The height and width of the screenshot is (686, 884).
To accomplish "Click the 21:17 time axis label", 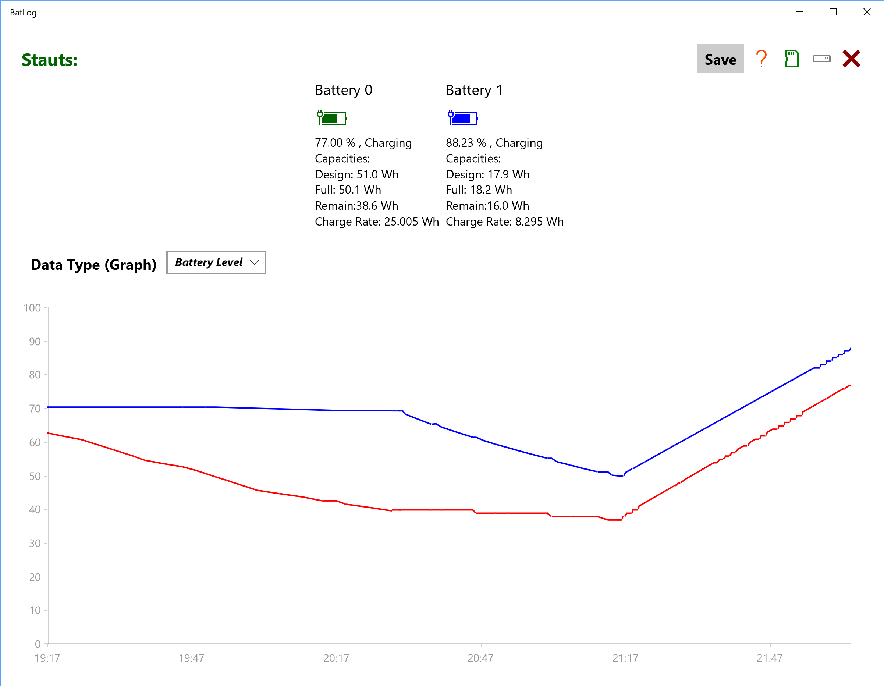I will tap(625, 658).
